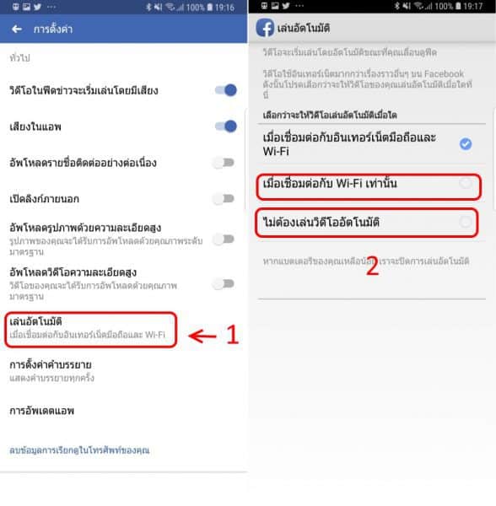Enable อัพโหลดรายชื่อติดต่ออย่างต่อเนื่อง switch
The image size is (496, 506).
point(224,162)
